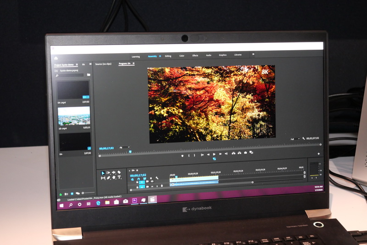Select the Type tool

click(x=119, y=177)
